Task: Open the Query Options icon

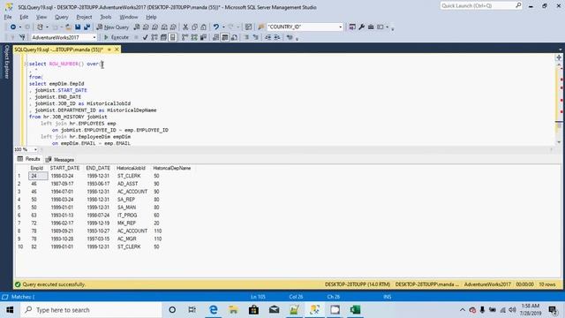Action: pyautogui.click(x=163, y=37)
